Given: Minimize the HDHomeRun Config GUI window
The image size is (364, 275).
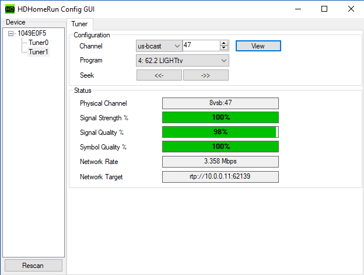Looking at the screenshot, I should coord(298,9).
